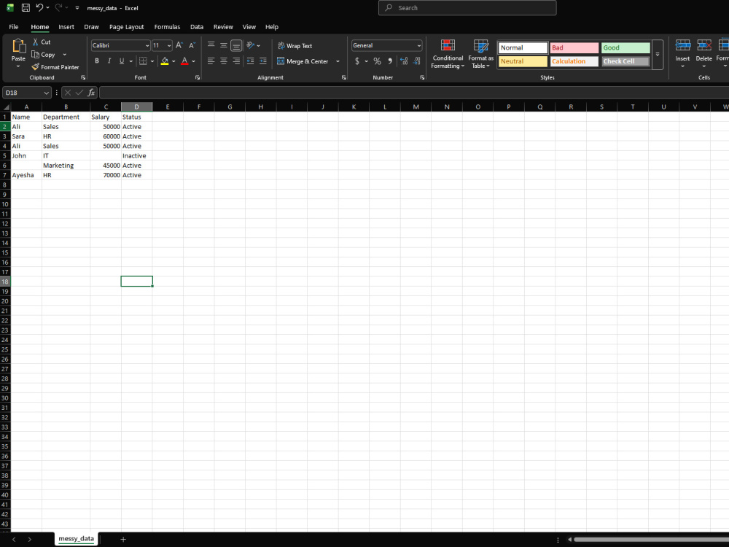Switch to the Insert tab

point(66,27)
